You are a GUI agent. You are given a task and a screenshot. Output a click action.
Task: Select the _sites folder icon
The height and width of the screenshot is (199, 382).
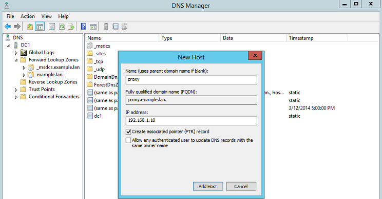click(90, 53)
